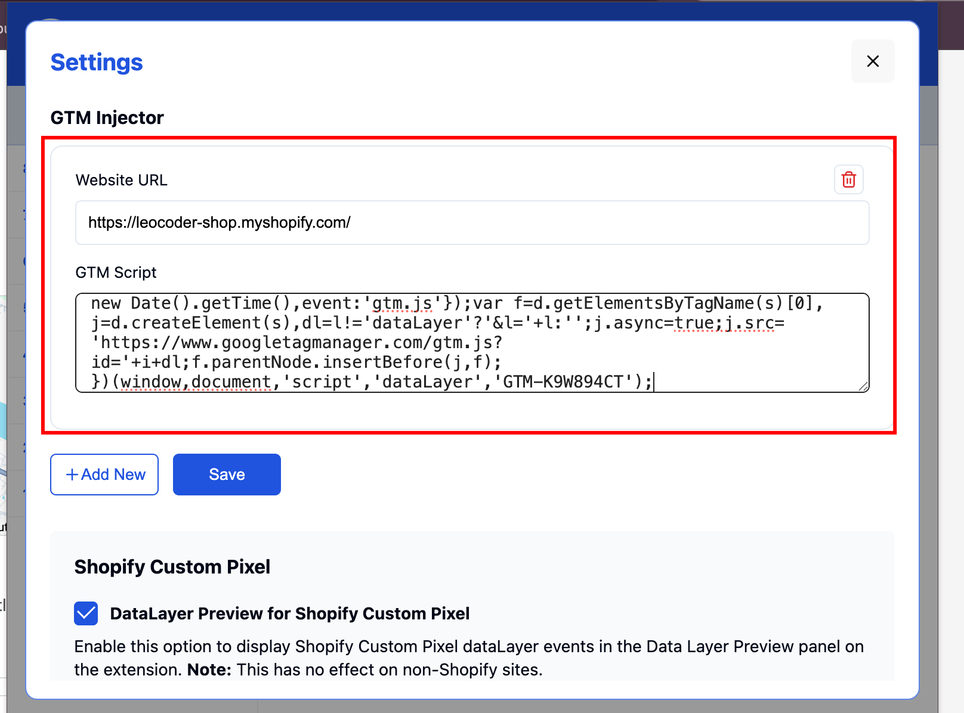Screen dimensions: 964x713
Task: Delete the GTM injector entry with trash icon
Action: pyautogui.click(x=848, y=179)
